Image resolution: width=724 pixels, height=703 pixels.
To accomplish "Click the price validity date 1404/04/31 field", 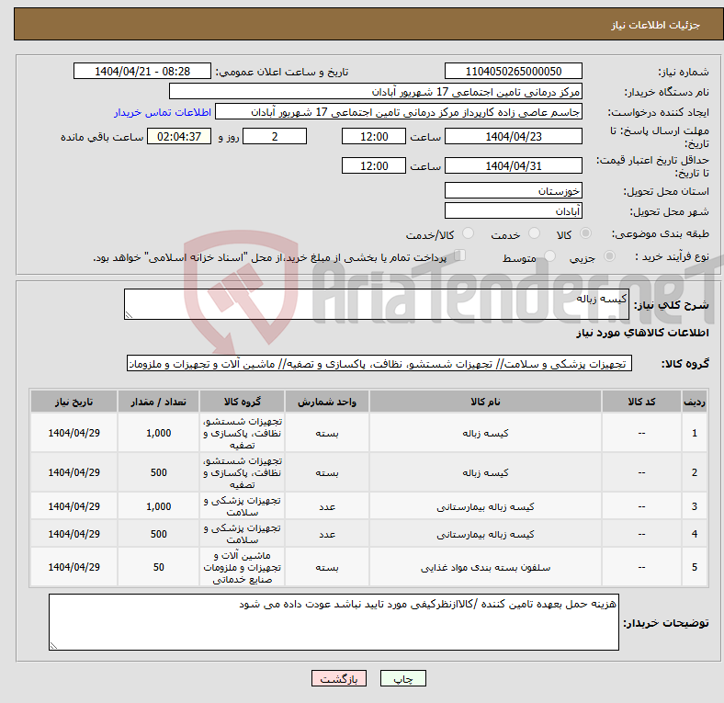I will 513,165.
